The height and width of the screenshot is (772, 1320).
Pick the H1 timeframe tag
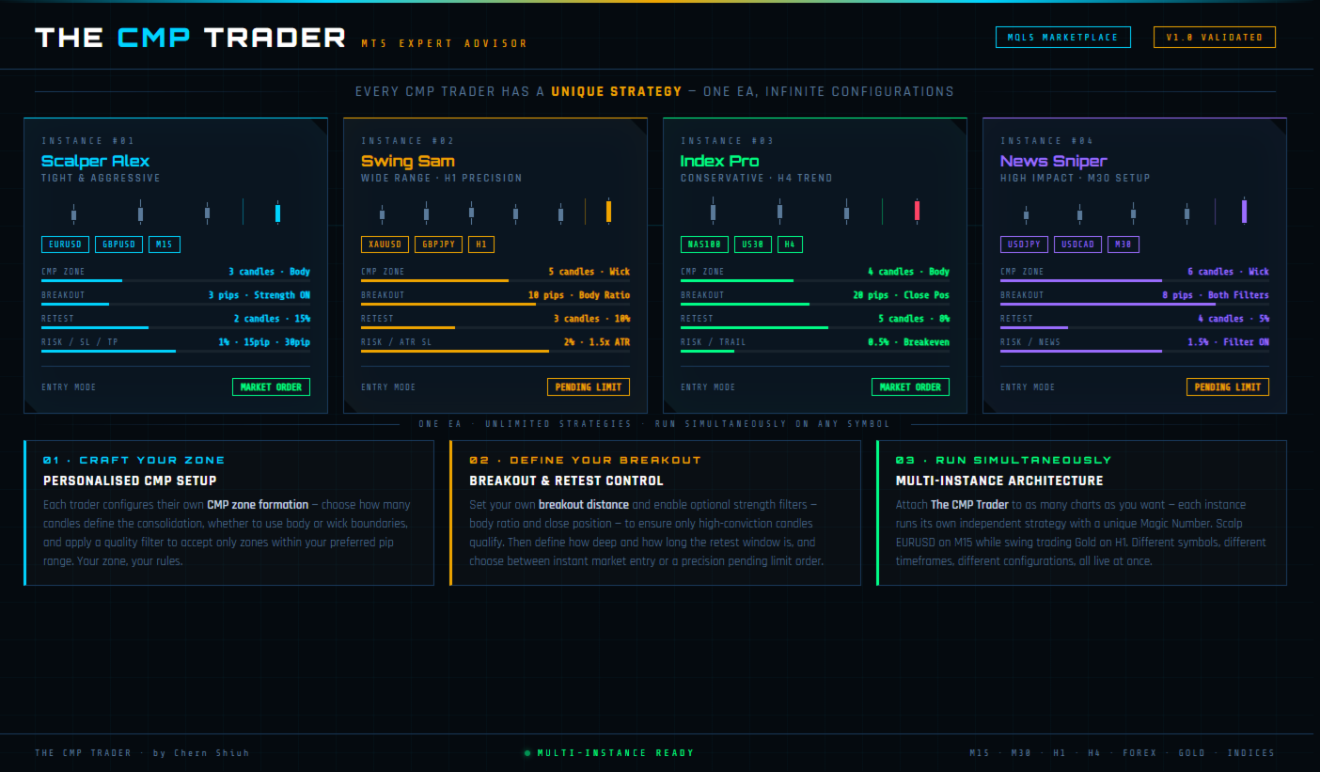[481, 244]
